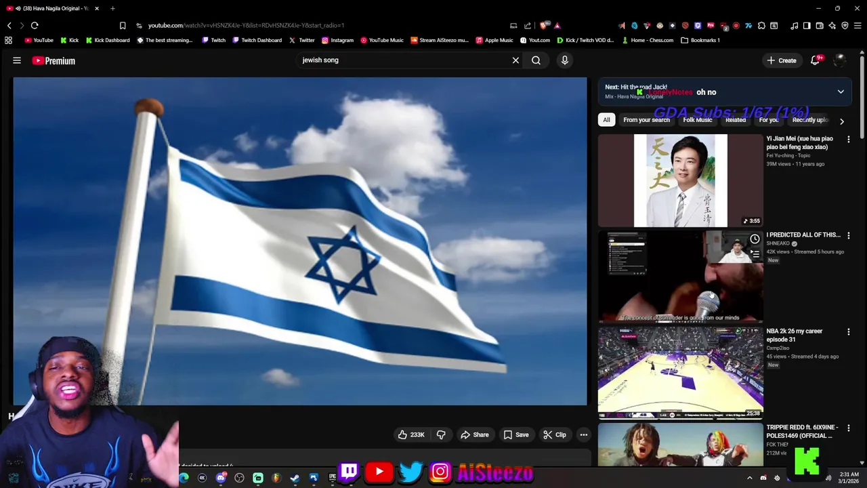Open Steam from the taskbar
Image resolution: width=867 pixels, height=488 pixels.
click(295, 478)
